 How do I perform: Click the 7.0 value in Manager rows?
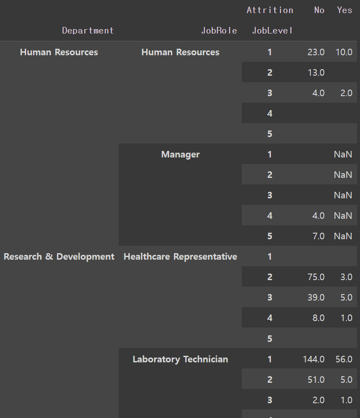[x=318, y=236]
